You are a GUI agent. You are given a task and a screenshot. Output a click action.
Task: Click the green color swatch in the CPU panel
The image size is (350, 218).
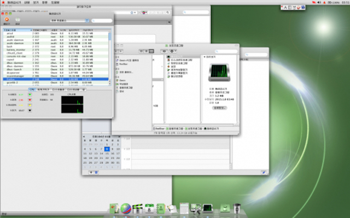30,94
